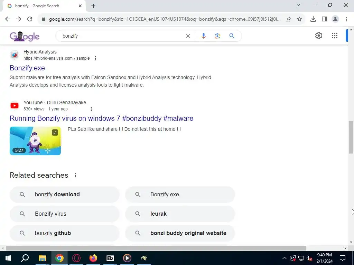This screenshot has width=354, height=265.
Task: Show hidden system tray icons
Action: pos(285,258)
